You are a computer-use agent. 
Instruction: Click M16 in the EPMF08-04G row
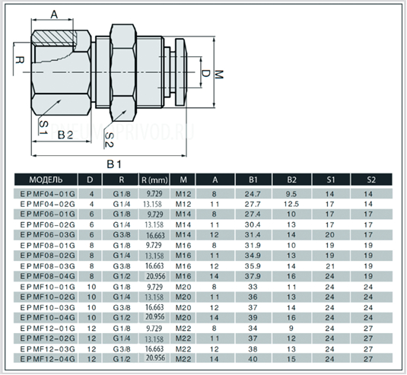pyautogui.click(x=183, y=276)
